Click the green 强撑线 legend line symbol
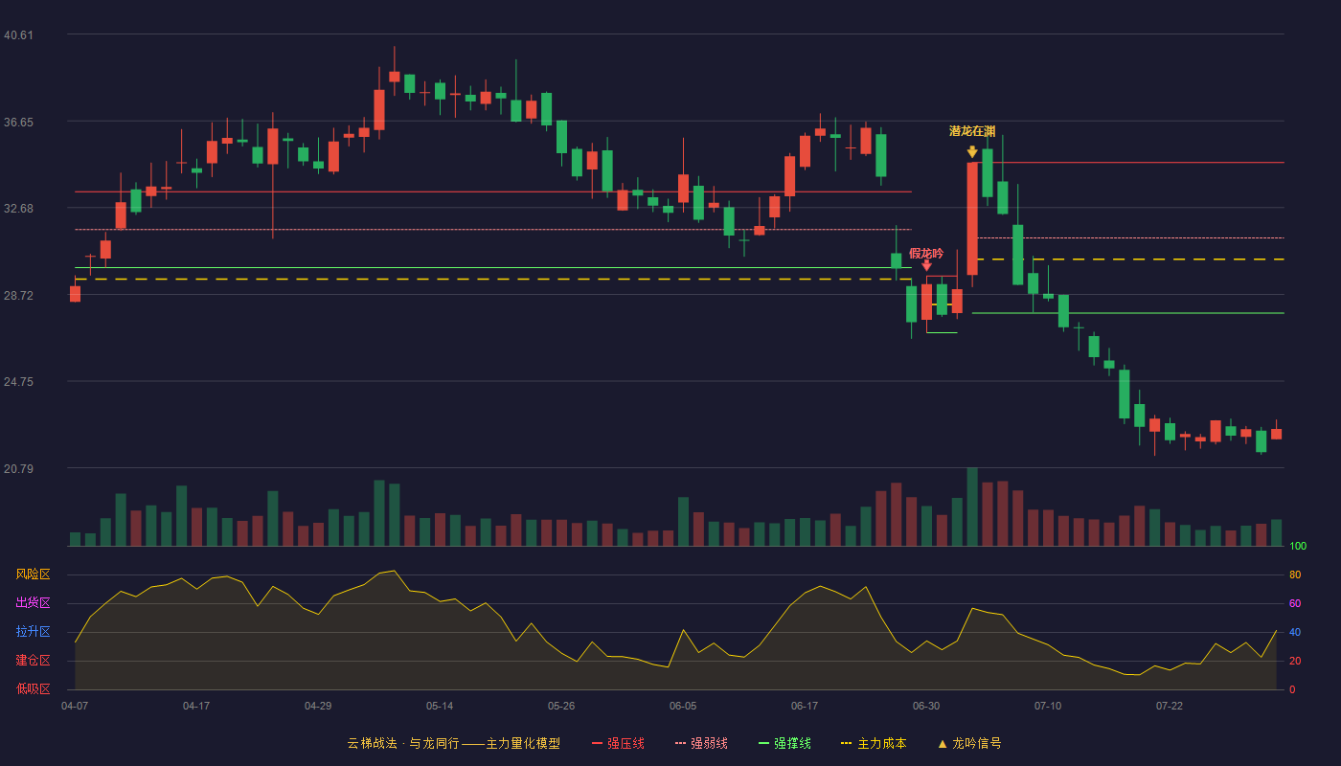This screenshot has width=1341, height=766. [x=763, y=743]
